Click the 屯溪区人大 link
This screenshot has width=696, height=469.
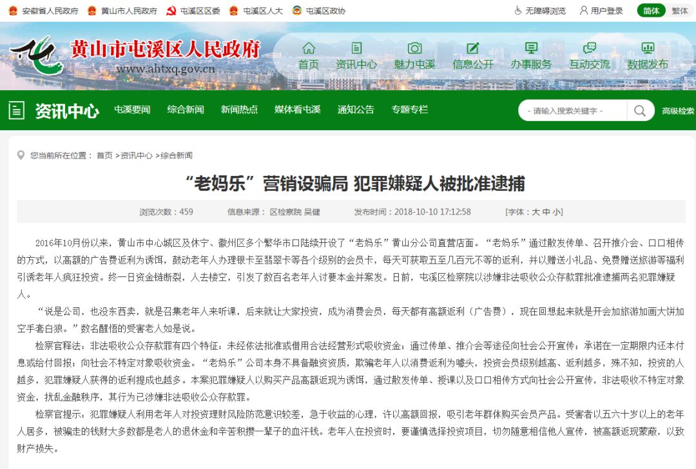coord(263,11)
